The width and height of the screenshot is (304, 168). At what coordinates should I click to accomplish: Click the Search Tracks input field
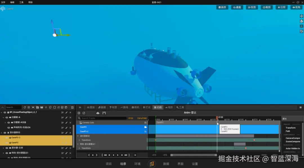pos(102,118)
